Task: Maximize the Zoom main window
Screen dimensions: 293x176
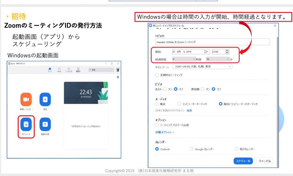Action: point(112,63)
